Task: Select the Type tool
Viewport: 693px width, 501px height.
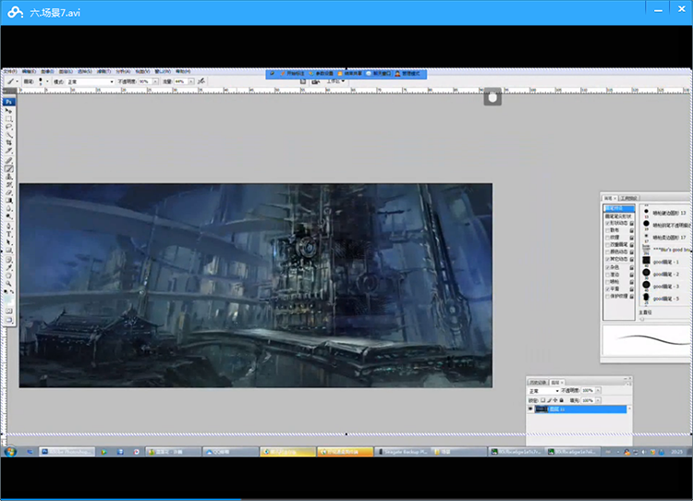Action: click(8, 234)
